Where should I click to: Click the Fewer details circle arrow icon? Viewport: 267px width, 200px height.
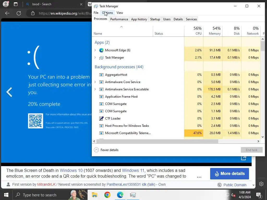pyautogui.click(x=96, y=150)
